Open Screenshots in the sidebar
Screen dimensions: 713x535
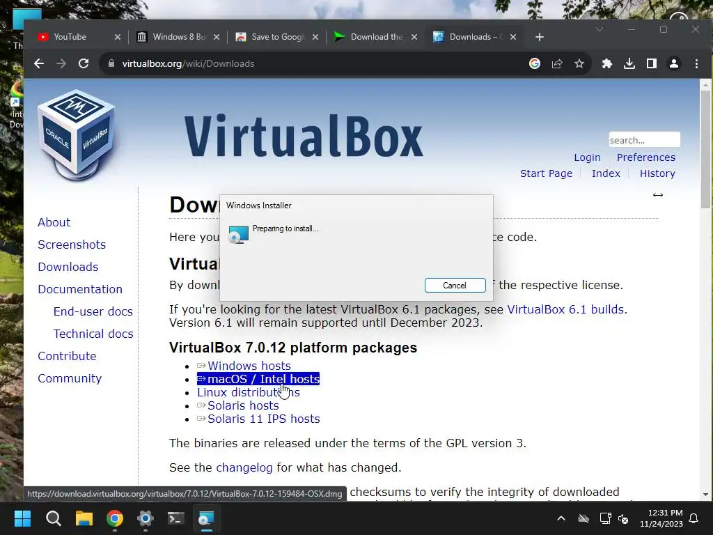72,245
